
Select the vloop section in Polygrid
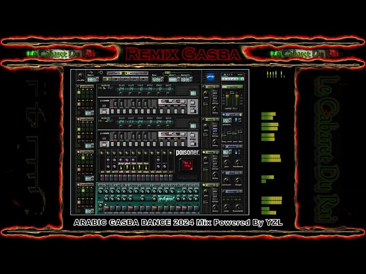point(133,185)
